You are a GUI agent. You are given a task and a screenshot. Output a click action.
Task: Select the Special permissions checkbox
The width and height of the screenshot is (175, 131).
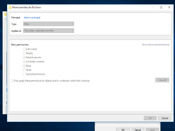click(24, 74)
